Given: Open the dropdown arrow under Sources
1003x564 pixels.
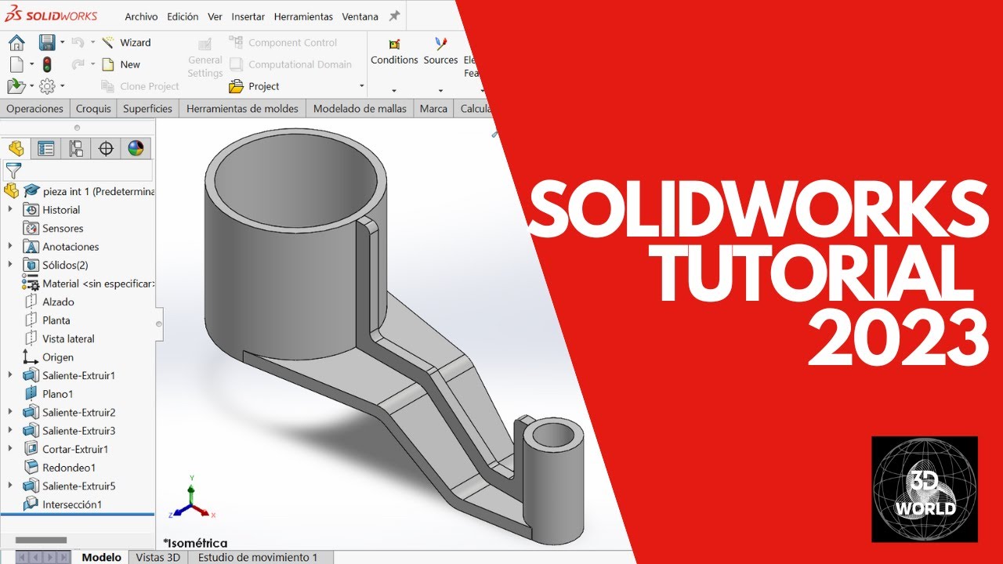Looking at the screenshot, I should [440, 90].
